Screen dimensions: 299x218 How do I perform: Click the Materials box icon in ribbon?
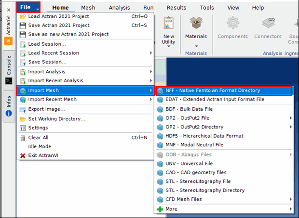coord(196,23)
